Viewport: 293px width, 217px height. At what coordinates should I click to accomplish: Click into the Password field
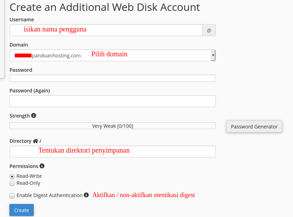tap(113, 78)
